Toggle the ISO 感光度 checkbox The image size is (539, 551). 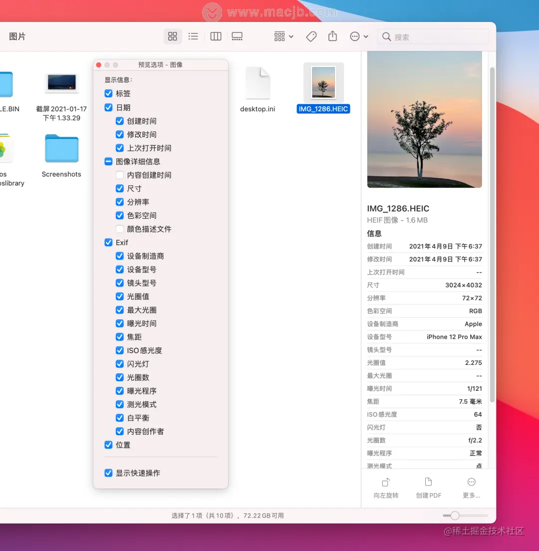click(x=120, y=350)
